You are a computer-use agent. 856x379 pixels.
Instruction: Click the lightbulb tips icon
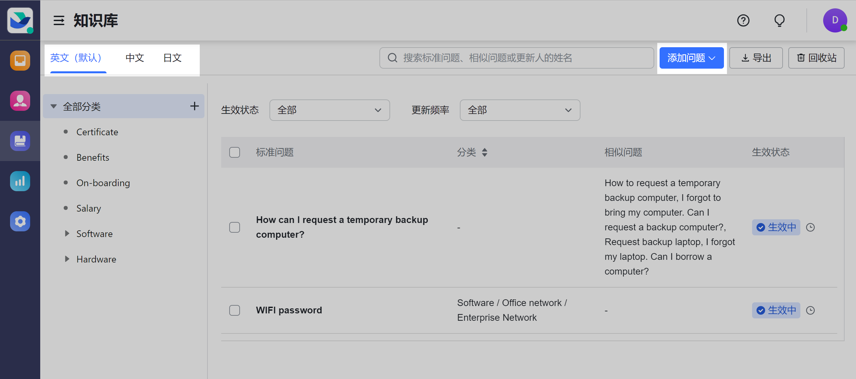(779, 20)
